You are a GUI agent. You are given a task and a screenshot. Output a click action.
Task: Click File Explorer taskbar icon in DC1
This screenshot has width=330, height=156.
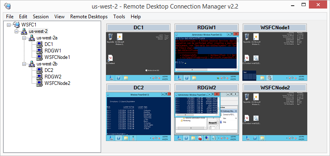126,78
